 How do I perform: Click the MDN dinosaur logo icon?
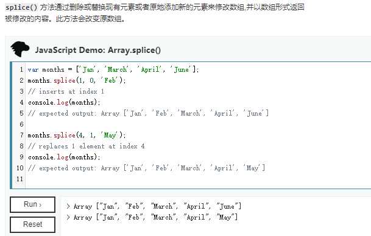pos(20,49)
